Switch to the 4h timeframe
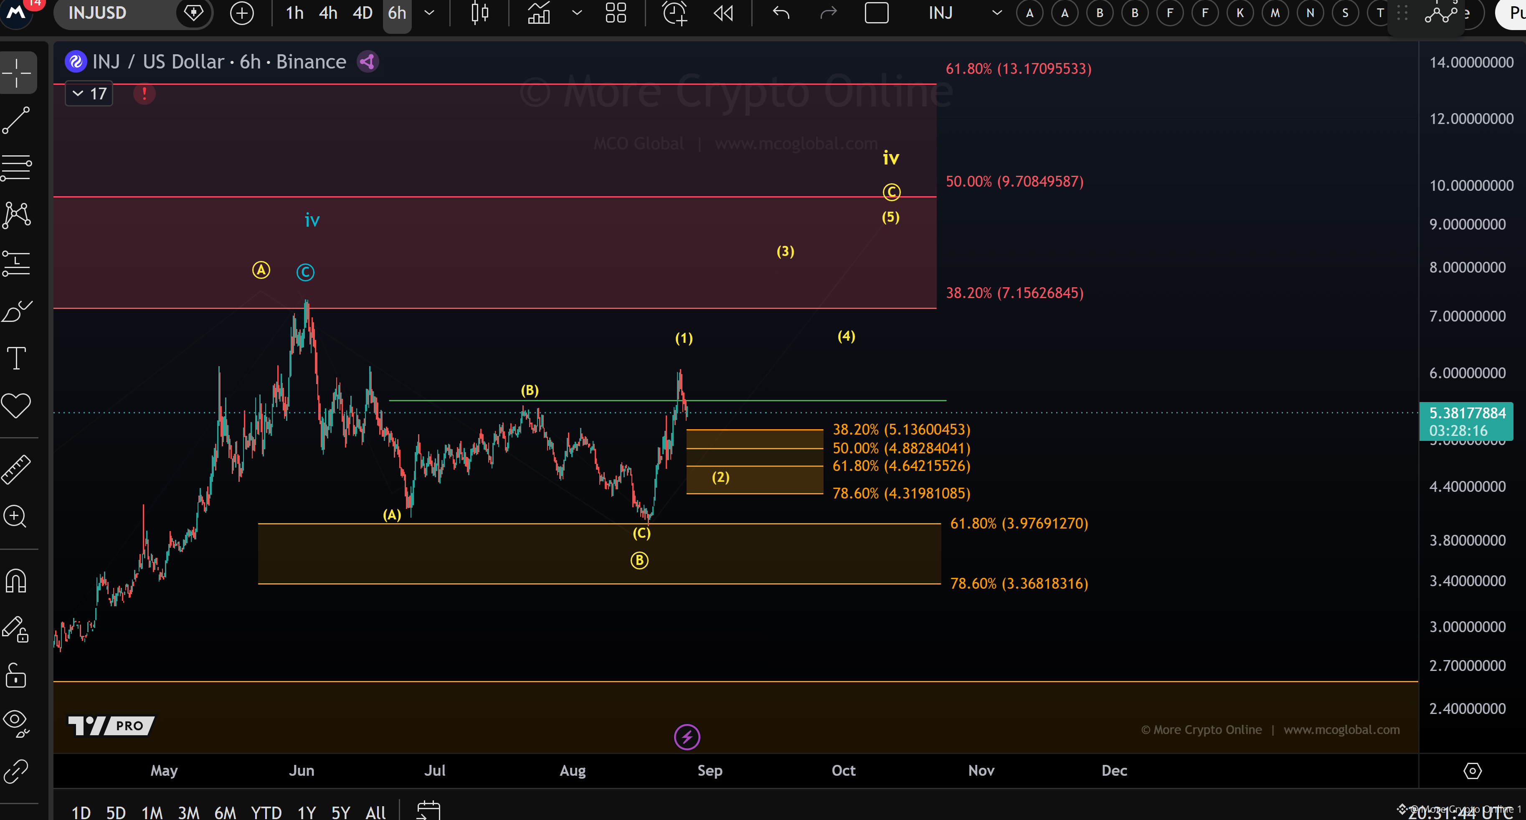Screen dimensions: 1526x820 328,13
